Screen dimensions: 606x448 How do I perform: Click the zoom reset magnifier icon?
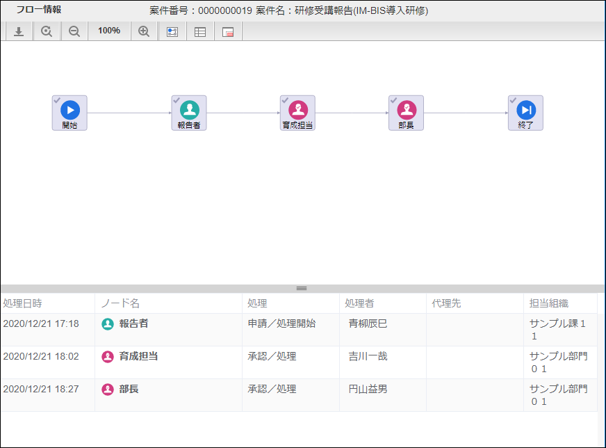point(47,31)
